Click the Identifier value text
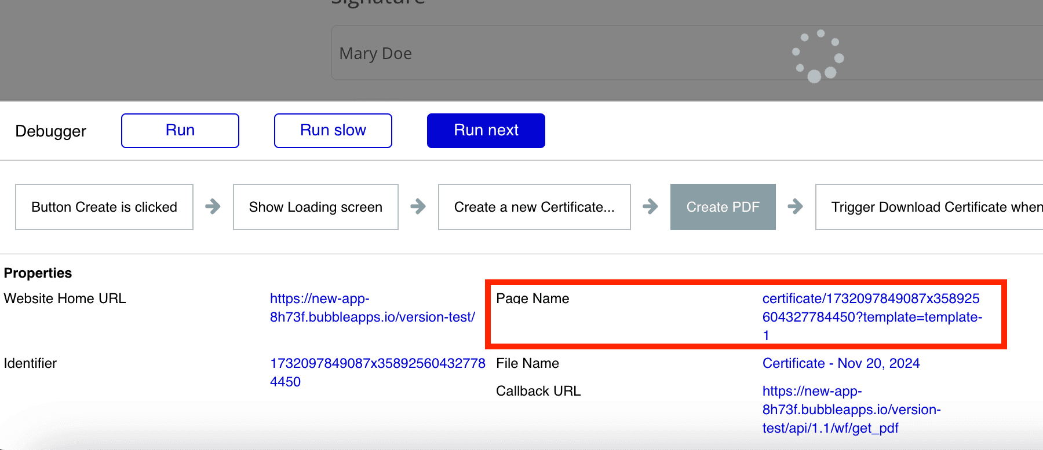This screenshot has width=1043, height=450. pos(377,372)
